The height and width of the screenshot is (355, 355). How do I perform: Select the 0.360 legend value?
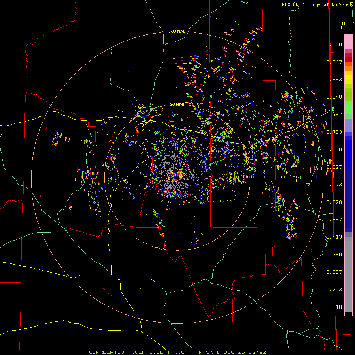click(x=334, y=255)
